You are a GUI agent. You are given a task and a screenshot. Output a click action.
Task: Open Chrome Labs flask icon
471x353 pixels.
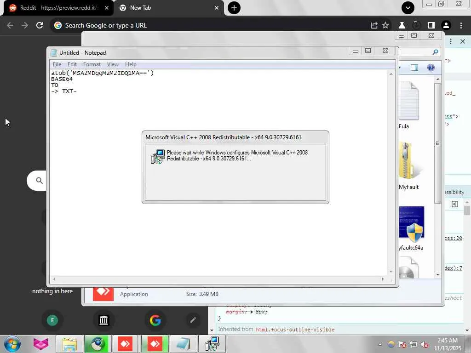402,26
